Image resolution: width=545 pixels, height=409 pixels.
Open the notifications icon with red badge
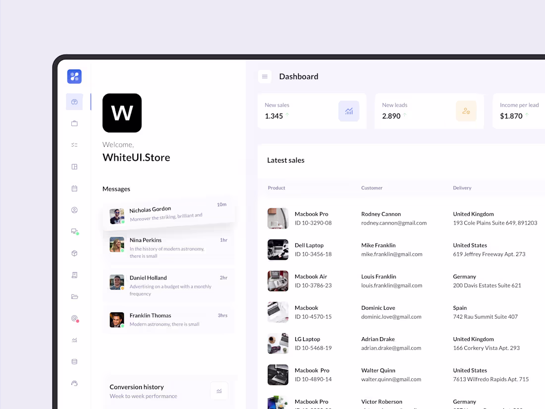click(74, 319)
